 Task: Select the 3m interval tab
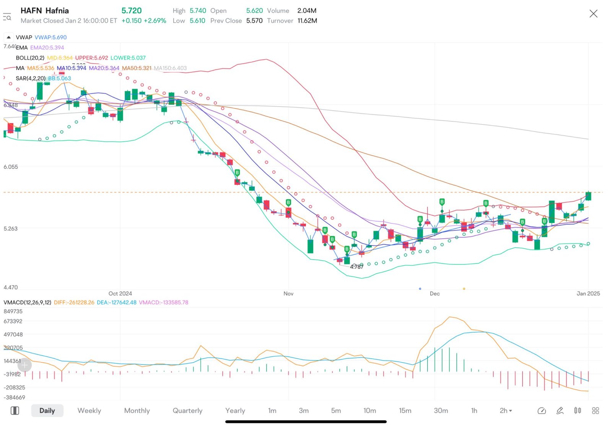304,411
